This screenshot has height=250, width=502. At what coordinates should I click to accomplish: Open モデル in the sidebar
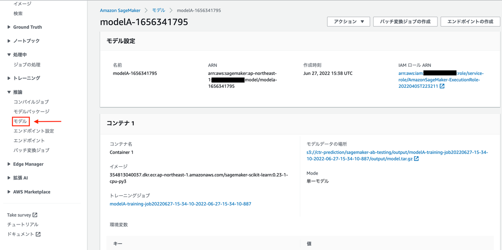coord(20,122)
